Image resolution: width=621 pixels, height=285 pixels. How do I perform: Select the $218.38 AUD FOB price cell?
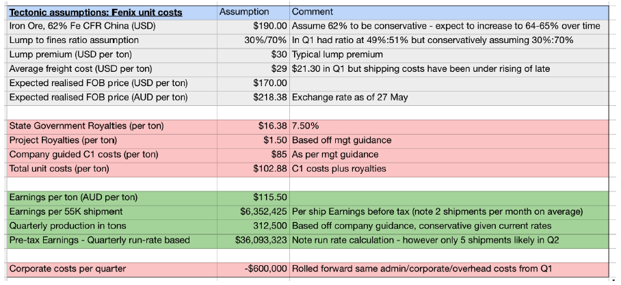coord(269,97)
